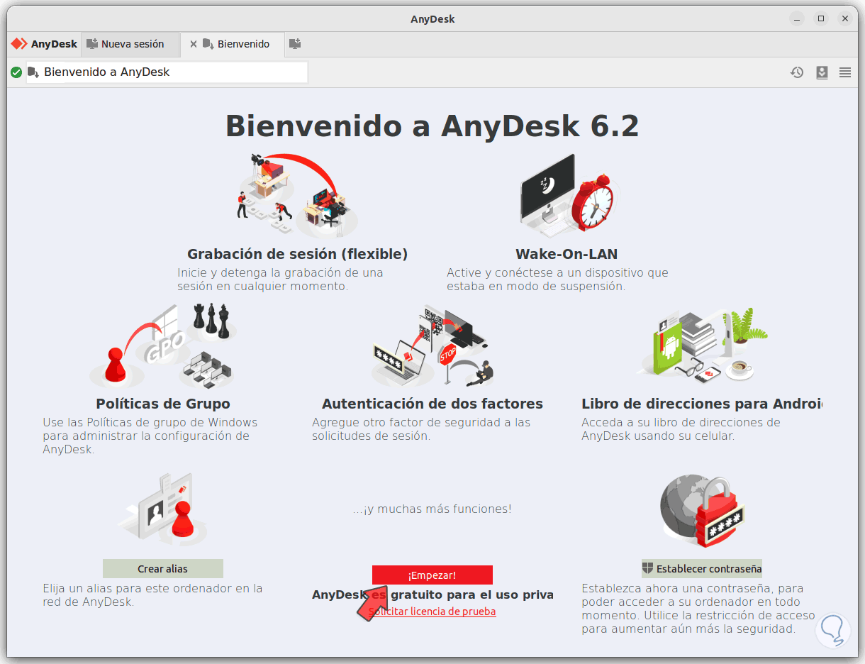Click the Wake-On-LAN heading

(567, 254)
